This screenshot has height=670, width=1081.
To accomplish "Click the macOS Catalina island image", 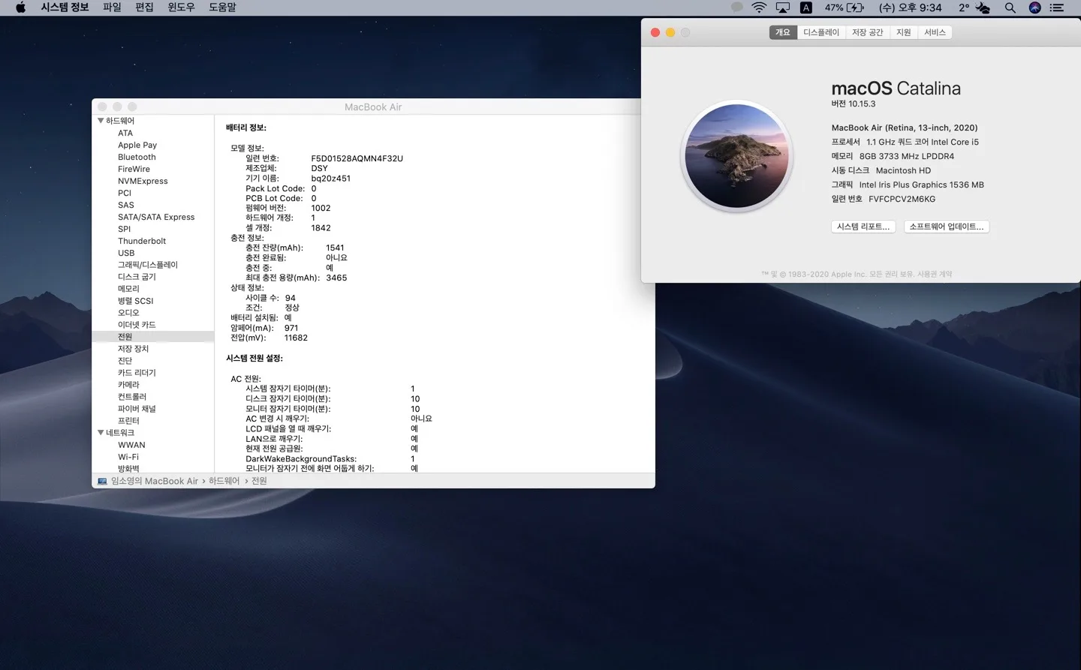I will pyautogui.click(x=736, y=156).
